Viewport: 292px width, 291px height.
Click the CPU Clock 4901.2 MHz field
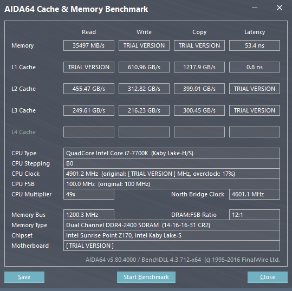172,174
